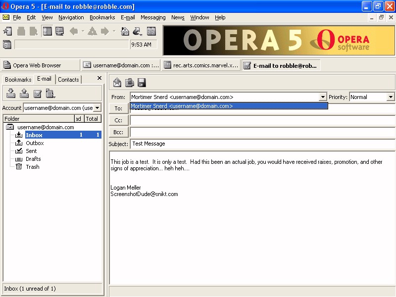Screen dimensions: 396x297
Task: Select the username@domain.com account in the folder tree
Action: click(46, 127)
